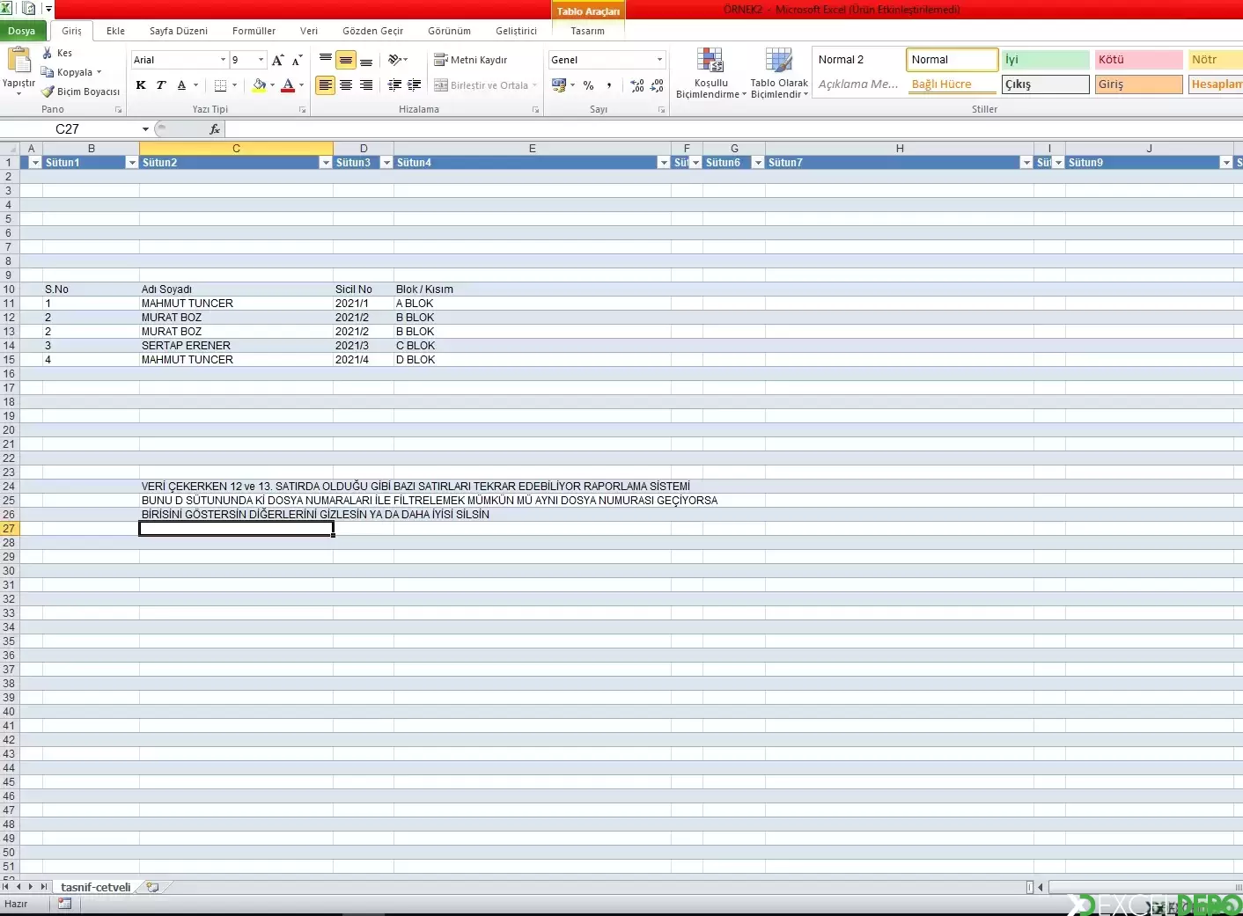Open the Arial font name dropdown
This screenshot has height=916, width=1243.
click(223, 60)
